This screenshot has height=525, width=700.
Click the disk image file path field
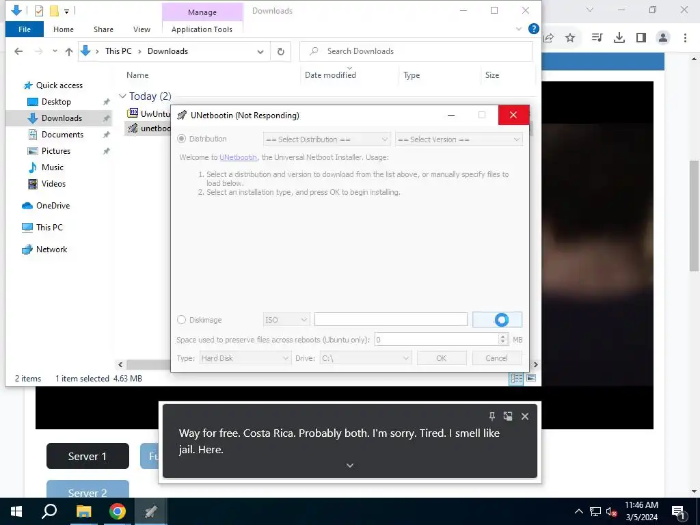pyautogui.click(x=390, y=319)
